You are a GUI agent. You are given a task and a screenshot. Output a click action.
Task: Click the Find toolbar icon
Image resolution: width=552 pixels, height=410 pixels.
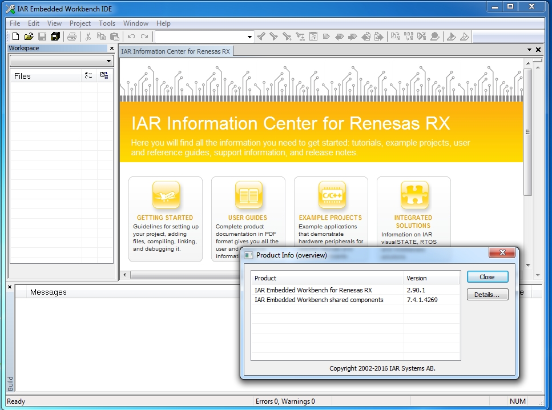pos(287,37)
